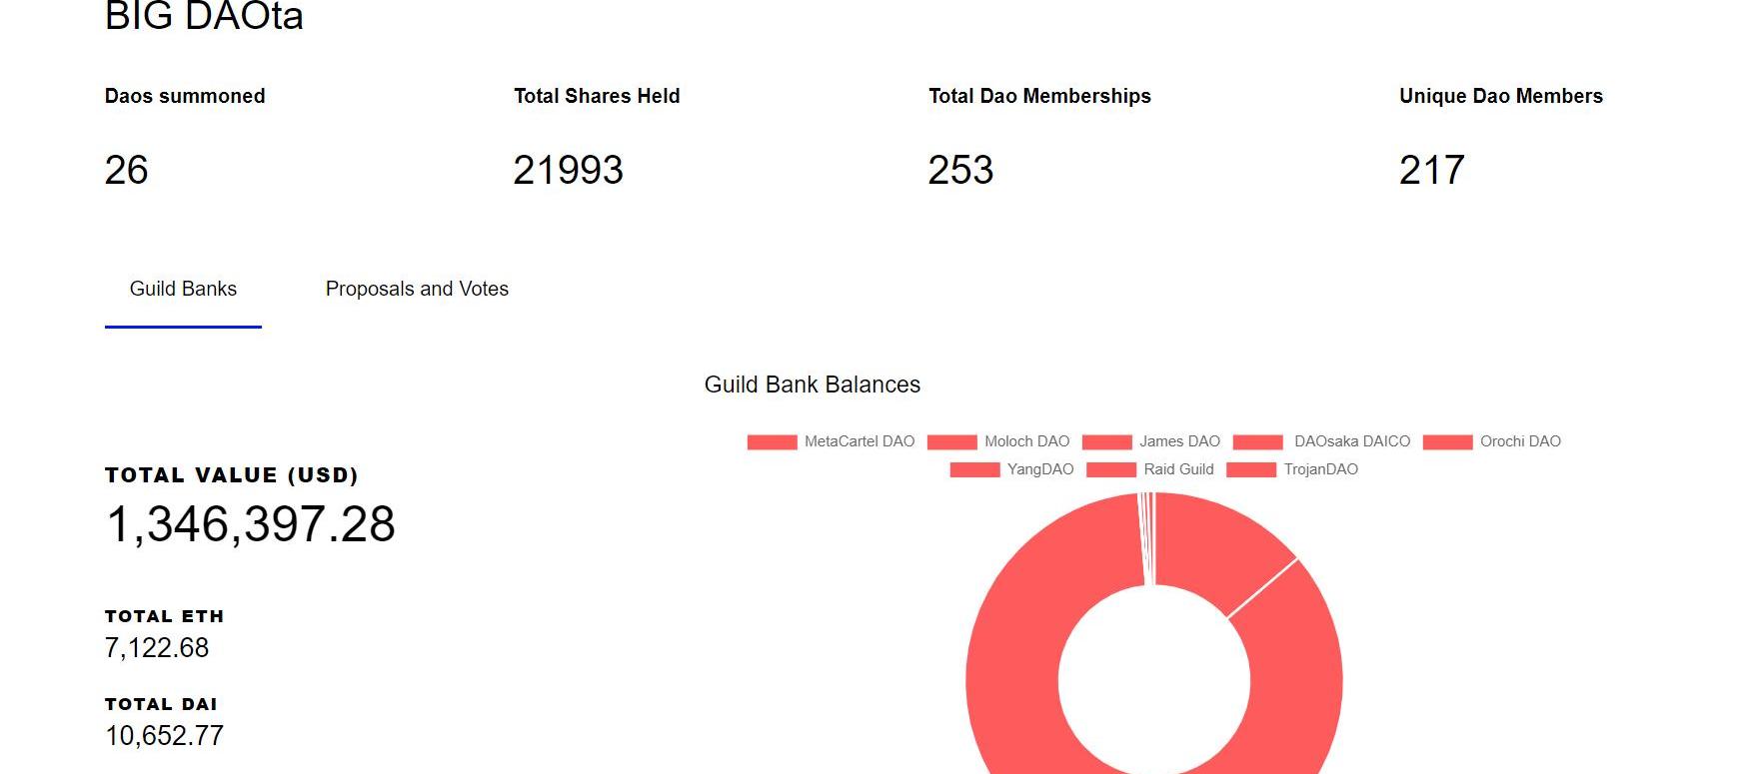
Task: Click the TrojanDAO legend label
Action: tap(1320, 469)
